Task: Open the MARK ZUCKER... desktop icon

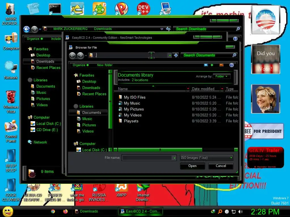Action: [10, 14]
